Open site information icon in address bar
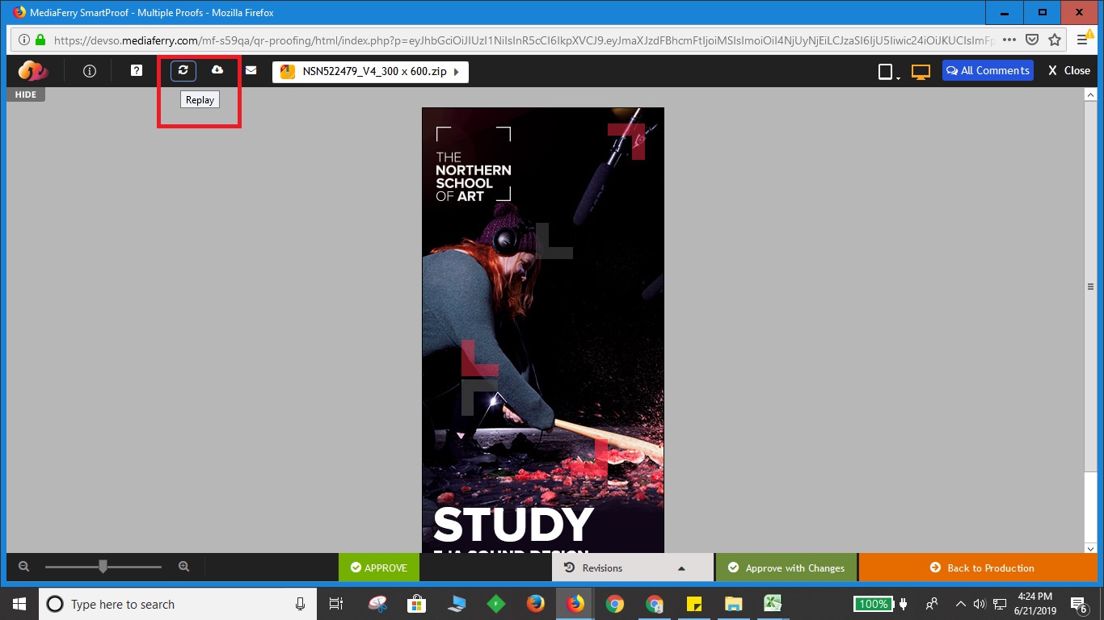Viewport: 1104px width, 620px height. 23,40
